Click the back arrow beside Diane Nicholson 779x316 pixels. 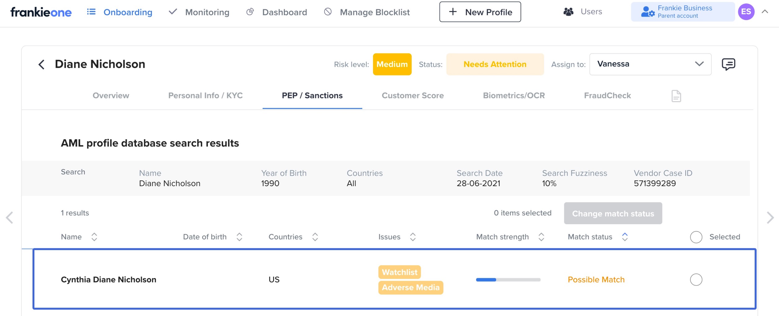(41, 65)
